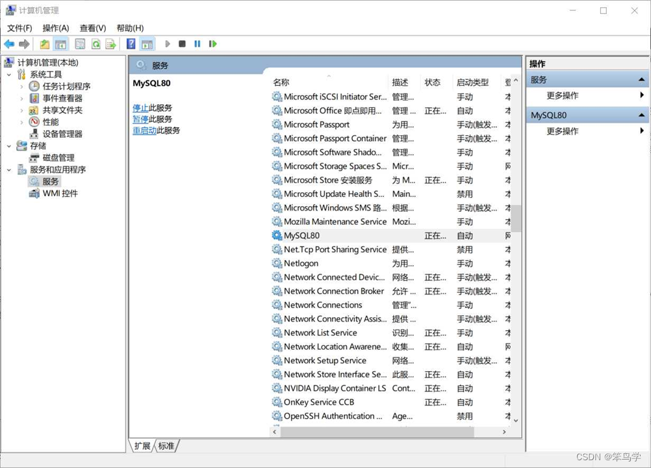Select Network Connections service row
Image resolution: width=651 pixels, height=468 pixels.
tap(390, 305)
